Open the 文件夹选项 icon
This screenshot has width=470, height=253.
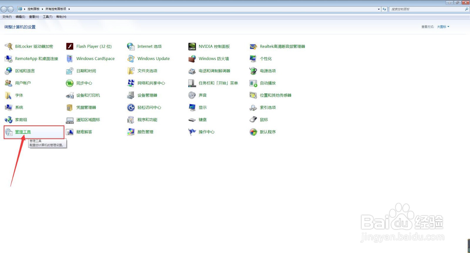(131, 71)
